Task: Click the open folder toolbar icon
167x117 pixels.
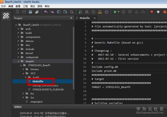Action: pos(24,12)
